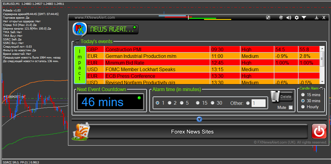Select Candle Alarm 15 mins radio
The width and height of the screenshot is (331, 164).
tap(303, 95)
